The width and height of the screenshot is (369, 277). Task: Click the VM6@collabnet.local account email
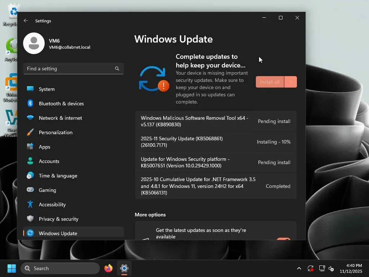[70, 47]
